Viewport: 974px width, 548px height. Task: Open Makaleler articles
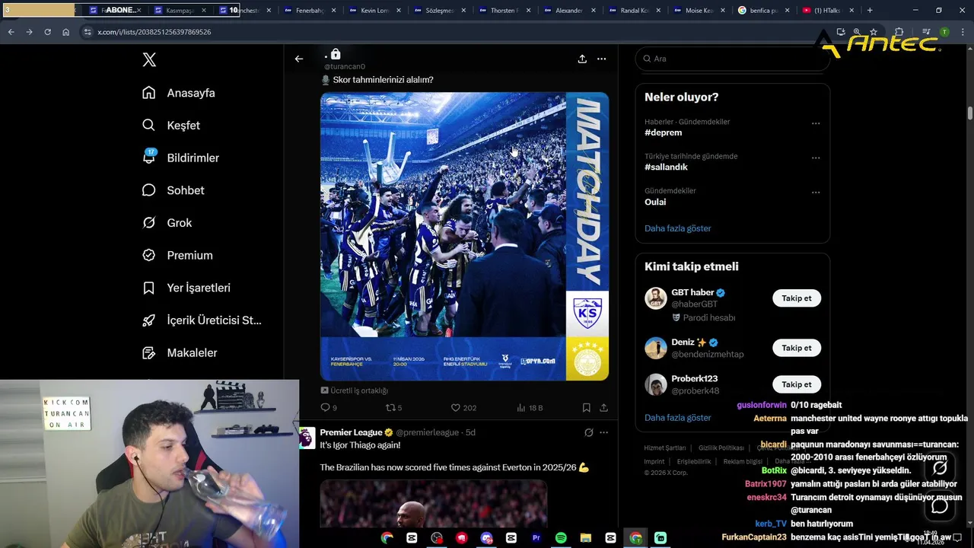coord(180,353)
